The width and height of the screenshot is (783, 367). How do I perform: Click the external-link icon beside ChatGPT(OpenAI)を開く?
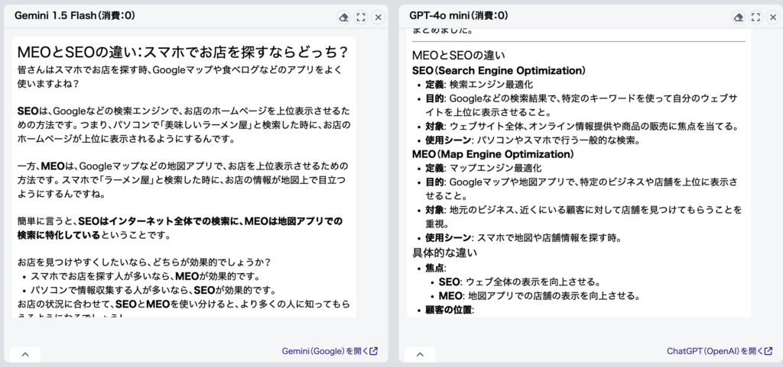click(x=769, y=351)
